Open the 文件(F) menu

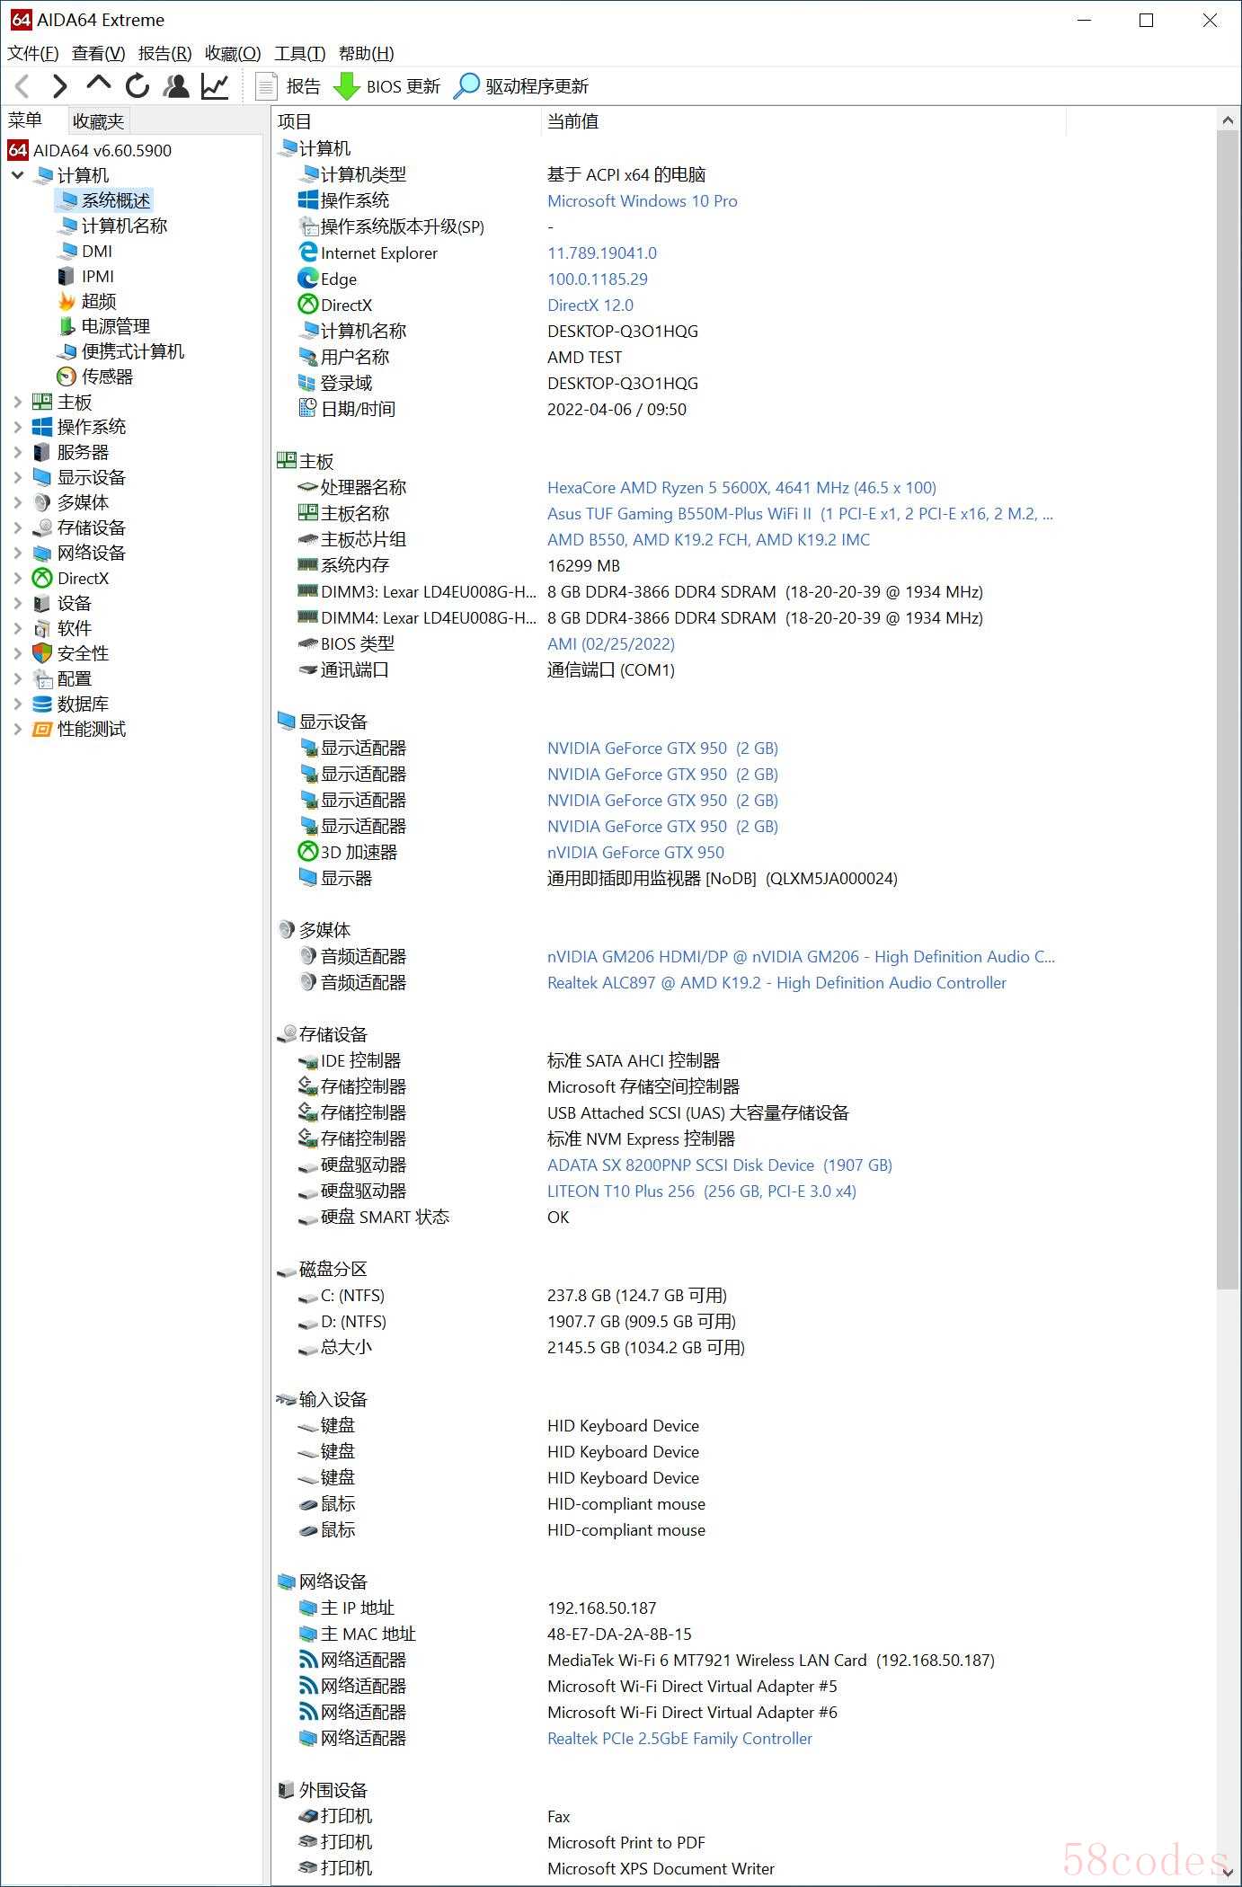33,53
